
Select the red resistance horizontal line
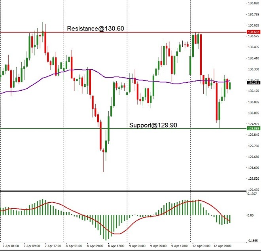click(123, 32)
